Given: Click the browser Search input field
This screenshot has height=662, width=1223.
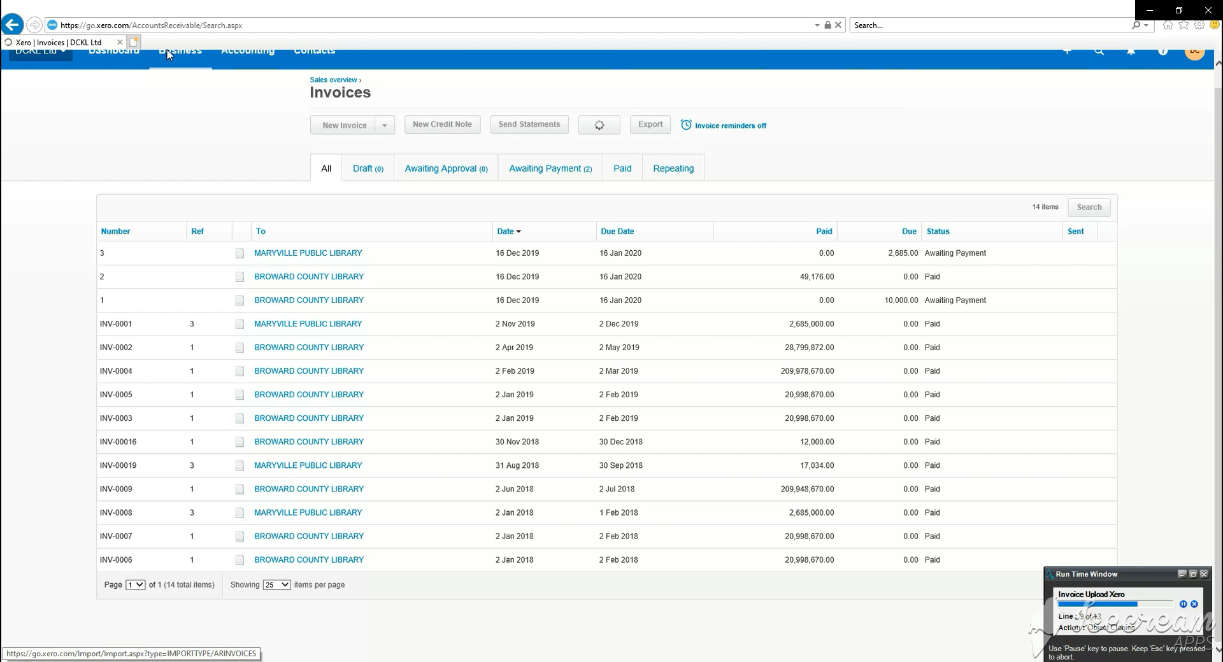Looking at the screenshot, I should coord(991,25).
